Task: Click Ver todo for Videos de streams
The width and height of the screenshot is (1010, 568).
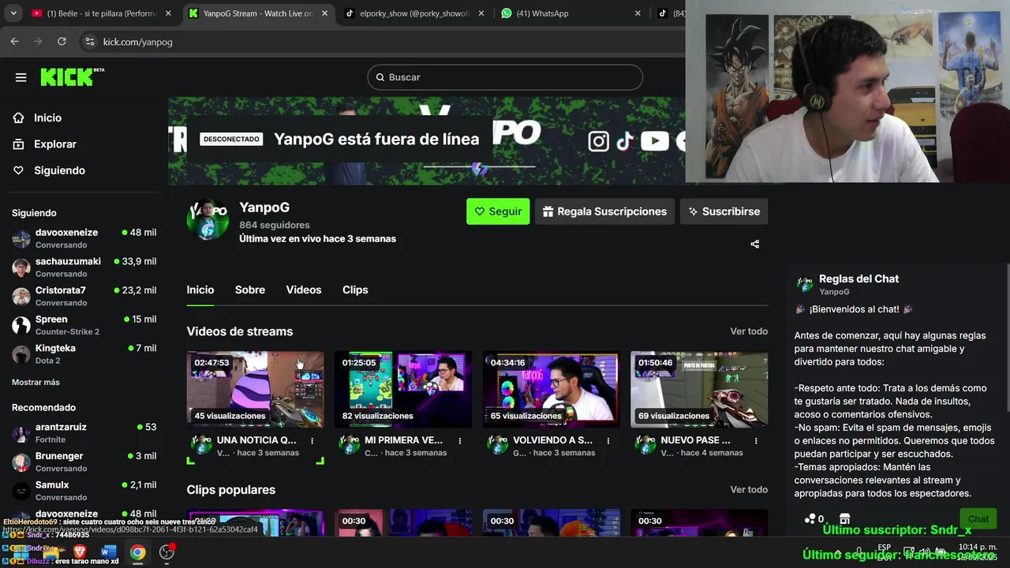Action: pyautogui.click(x=749, y=331)
